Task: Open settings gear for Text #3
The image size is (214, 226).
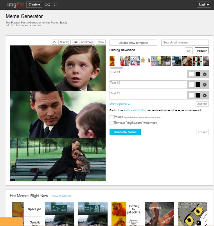Action: pos(205,95)
